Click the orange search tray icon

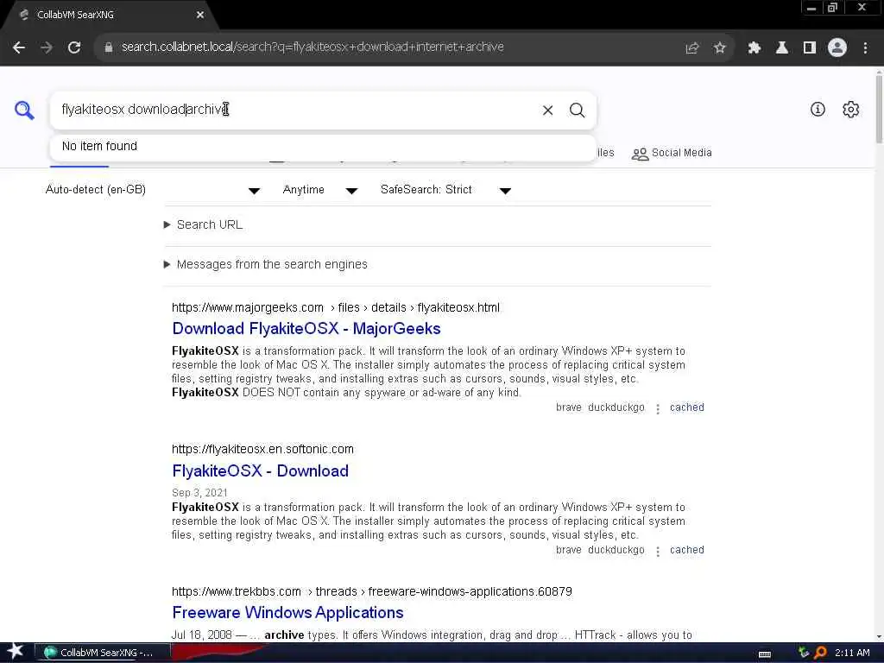[x=820, y=653]
